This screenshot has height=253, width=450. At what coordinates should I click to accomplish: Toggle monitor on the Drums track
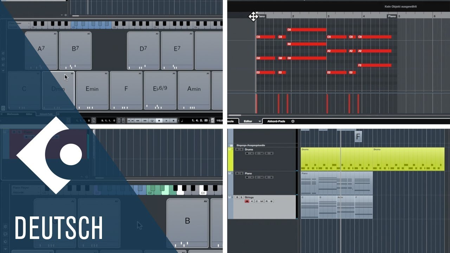(252, 153)
